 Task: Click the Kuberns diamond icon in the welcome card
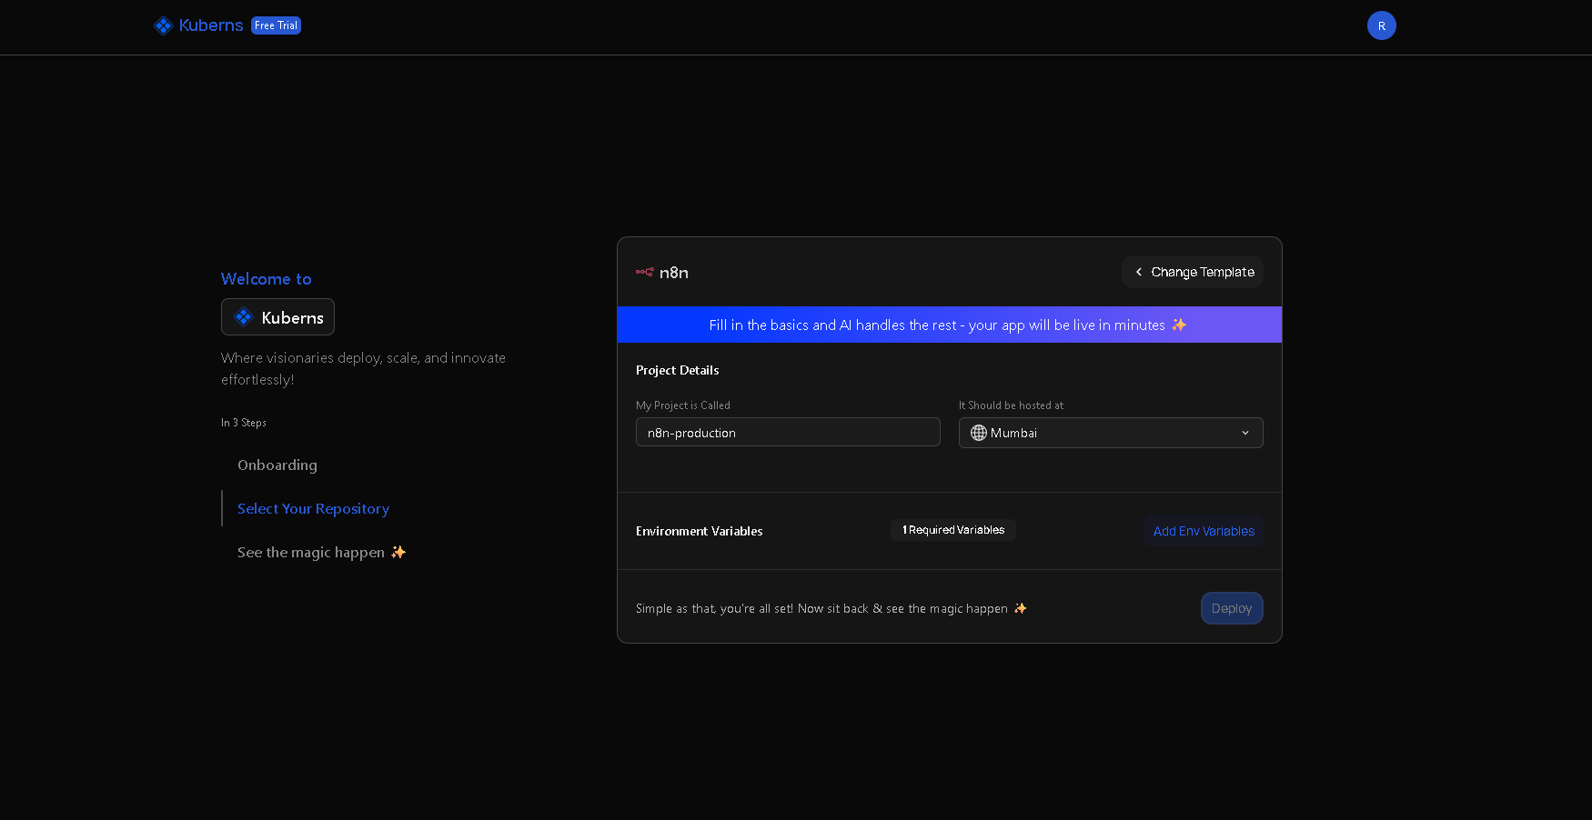[x=242, y=316]
